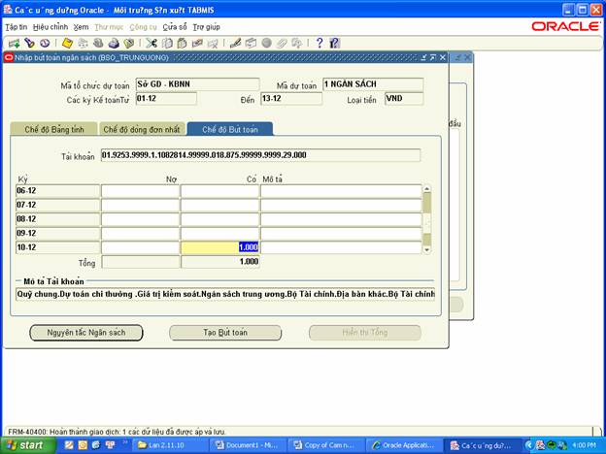Click the Mô tả cell for period 10-12

[x=341, y=247]
